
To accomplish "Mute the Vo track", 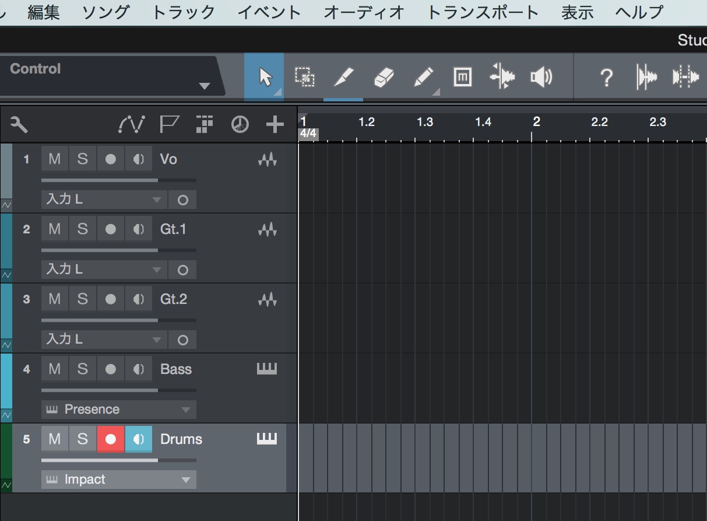I will point(55,159).
